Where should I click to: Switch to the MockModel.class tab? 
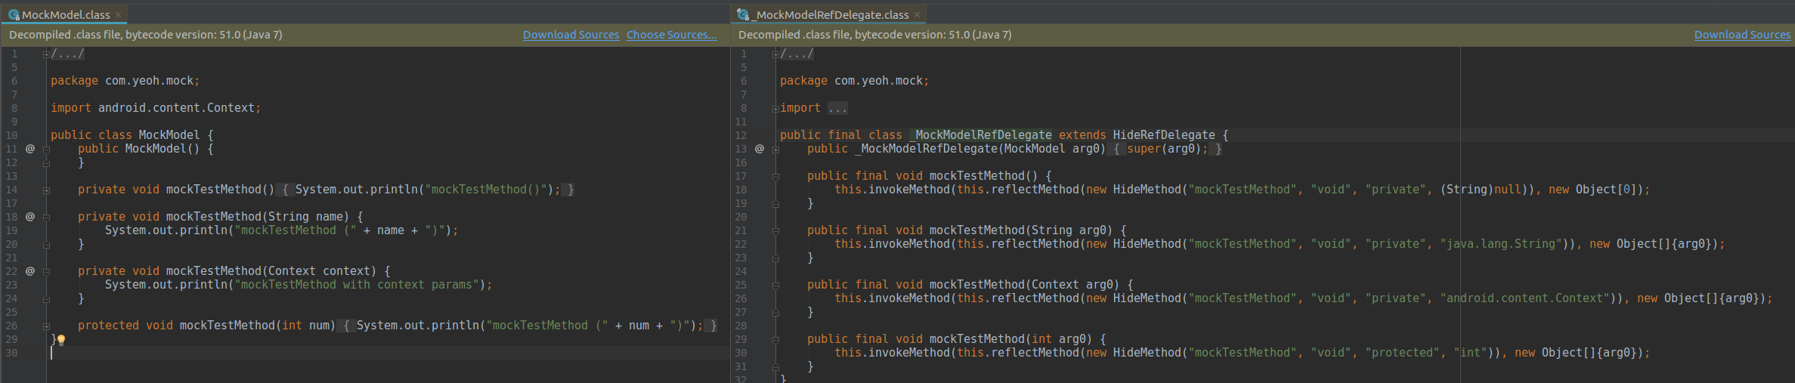pos(66,14)
